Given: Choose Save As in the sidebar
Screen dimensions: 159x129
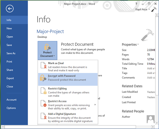Looking at the screenshot, I should [x=14, y=53].
